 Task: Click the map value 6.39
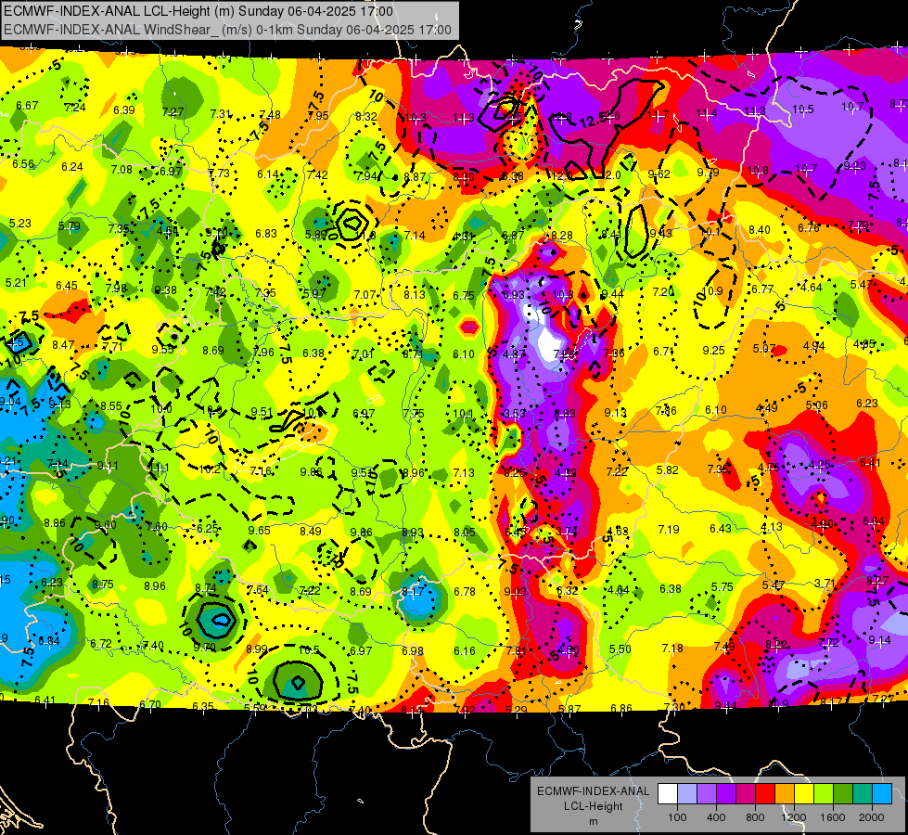tap(124, 110)
